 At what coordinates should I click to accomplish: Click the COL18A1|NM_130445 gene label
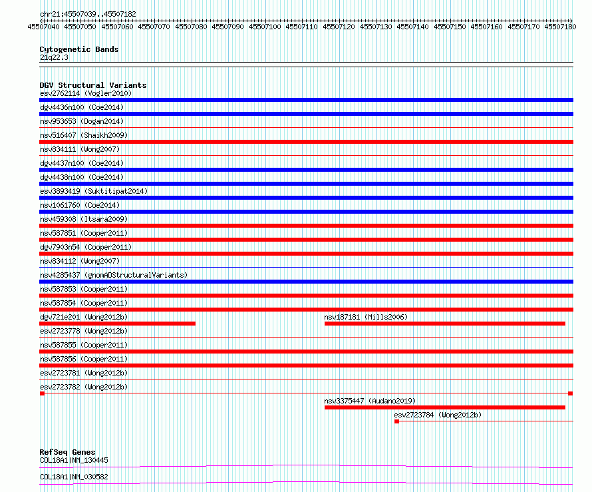(x=74, y=460)
